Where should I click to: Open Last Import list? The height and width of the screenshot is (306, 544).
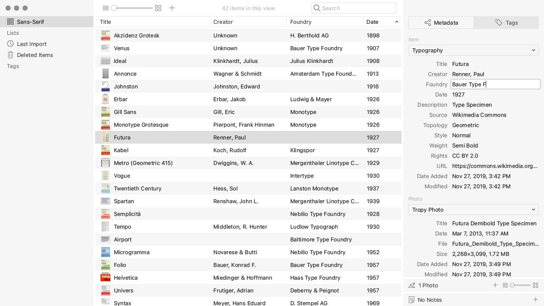pos(47,44)
